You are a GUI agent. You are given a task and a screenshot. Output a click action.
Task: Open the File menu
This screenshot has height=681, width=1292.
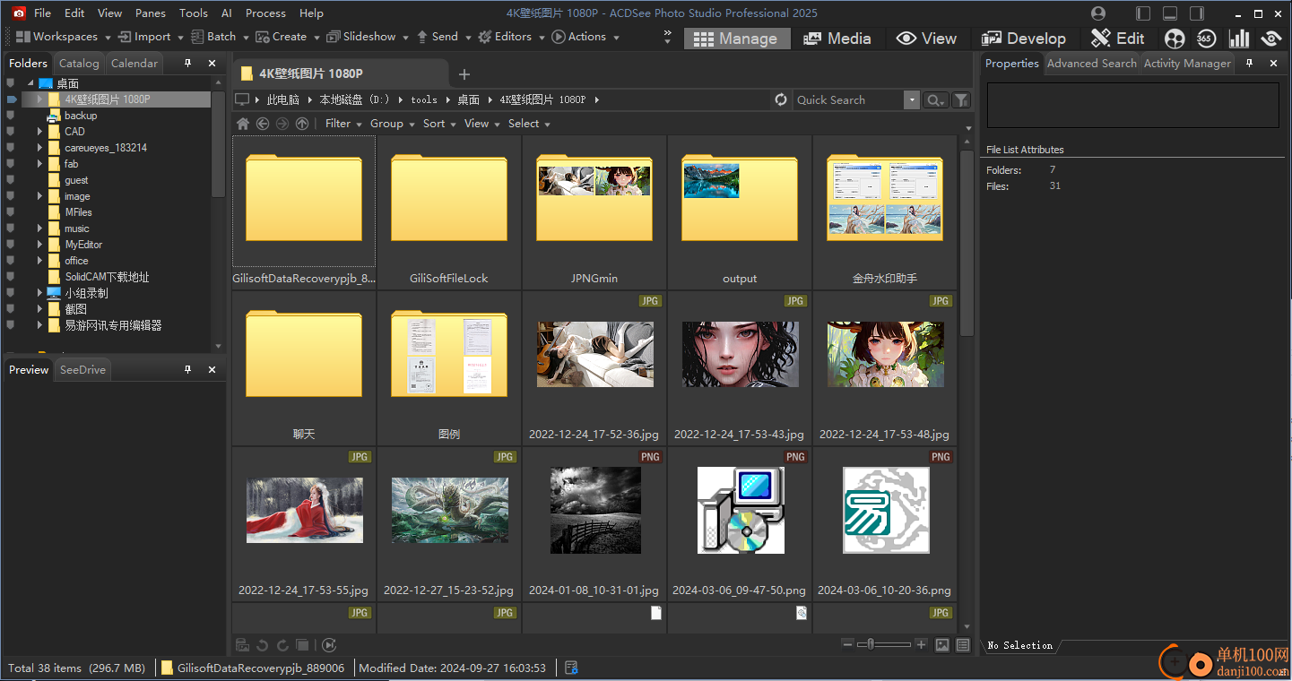pyautogui.click(x=43, y=13)
